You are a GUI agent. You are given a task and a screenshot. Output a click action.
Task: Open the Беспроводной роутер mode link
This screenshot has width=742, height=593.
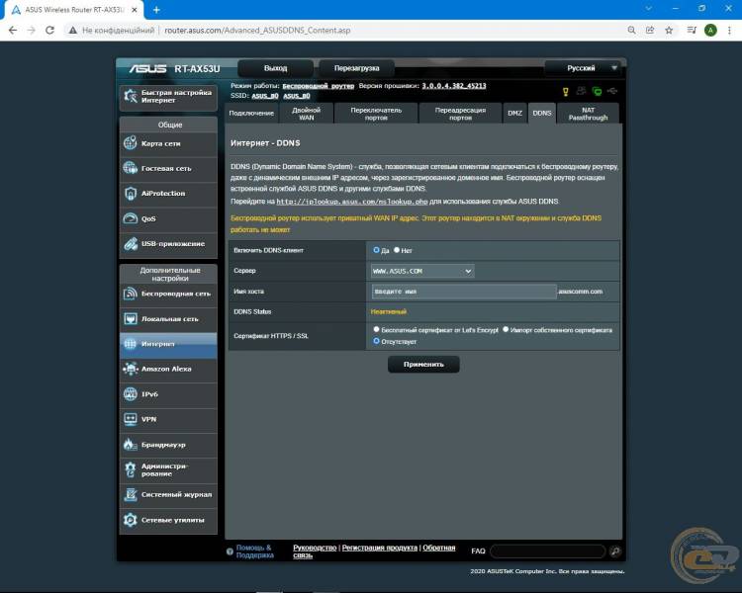[x=318, y=86]
